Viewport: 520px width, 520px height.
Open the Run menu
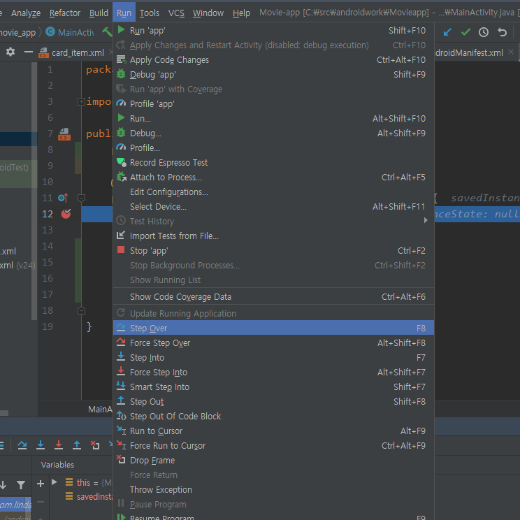[124, 13]
